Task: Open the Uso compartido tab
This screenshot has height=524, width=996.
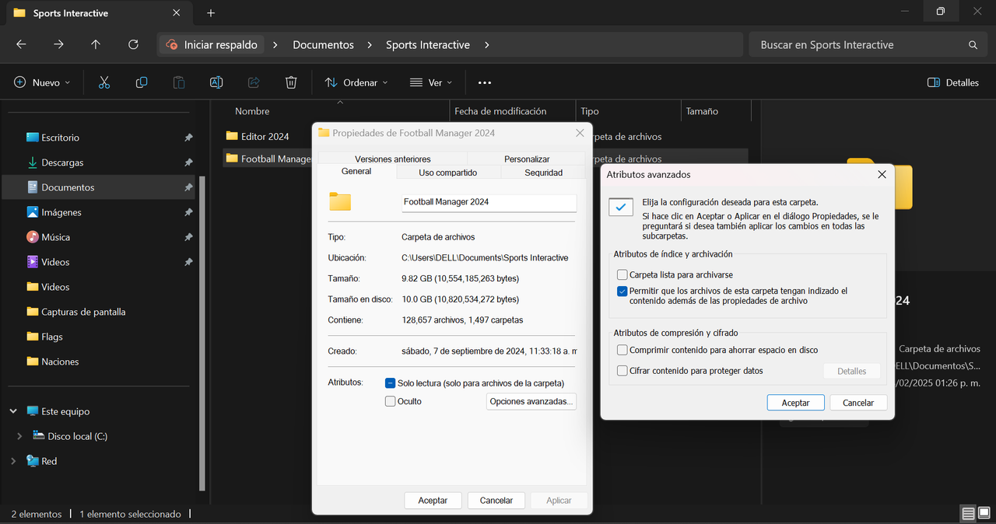Action: pyautogui.click(x=448, y=173)
